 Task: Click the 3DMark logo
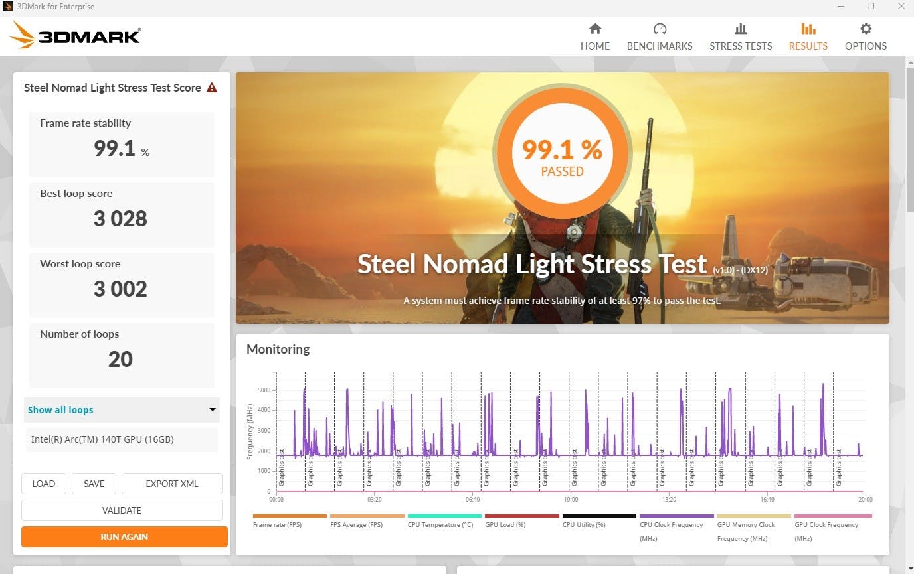76,35
